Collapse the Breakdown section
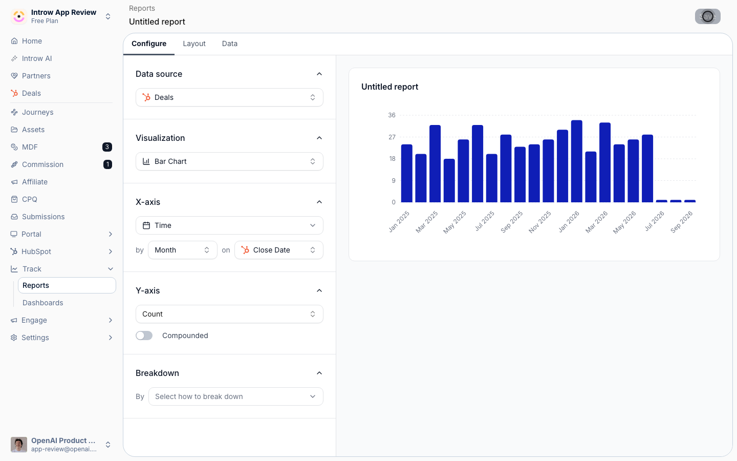737x461 pixels. 319,373
